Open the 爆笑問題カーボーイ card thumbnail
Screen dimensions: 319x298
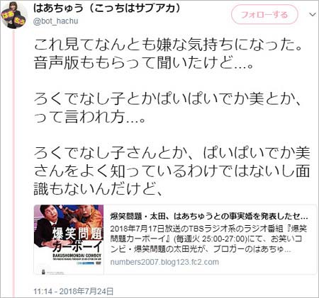[69, 239]
